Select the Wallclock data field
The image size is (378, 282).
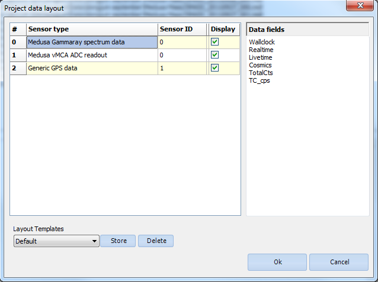[262, 42]
